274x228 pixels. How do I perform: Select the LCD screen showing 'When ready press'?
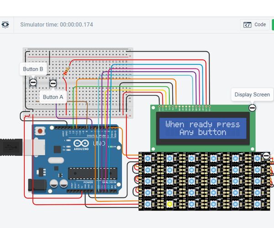click(x=203, y=128)
